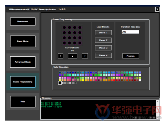Click the Messages scrollbar up arrow

click(158, 102)
